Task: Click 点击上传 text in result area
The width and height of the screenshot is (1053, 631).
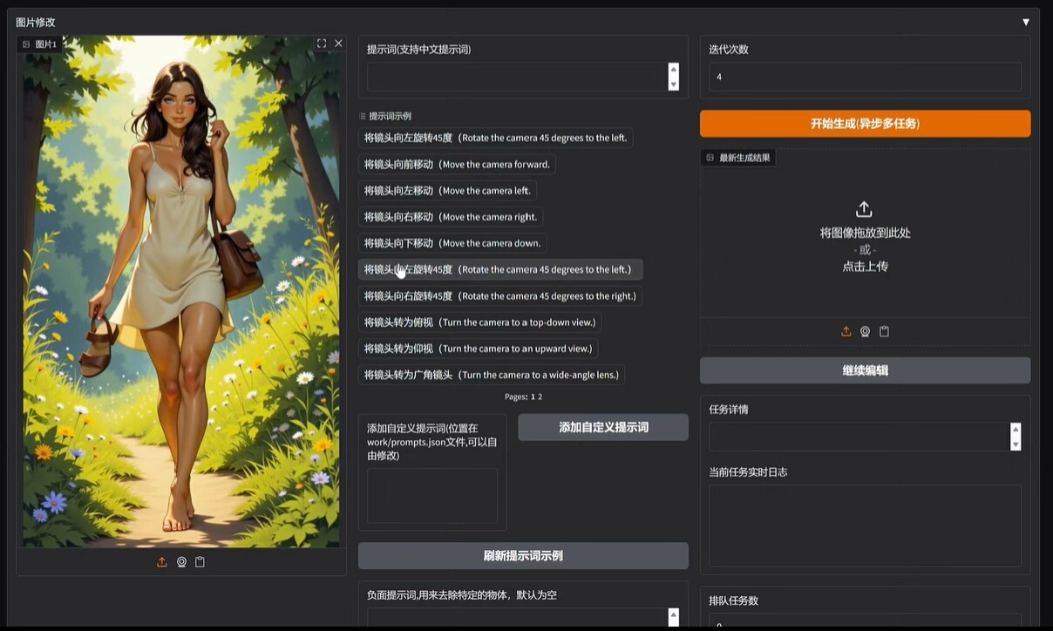Action: pos(865,267)
